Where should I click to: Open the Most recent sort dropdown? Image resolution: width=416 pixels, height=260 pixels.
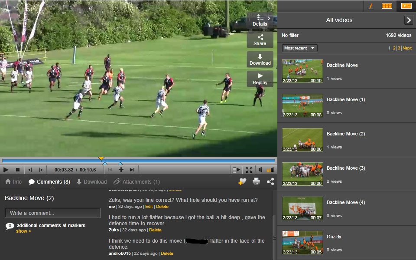[x=299, y=48]
